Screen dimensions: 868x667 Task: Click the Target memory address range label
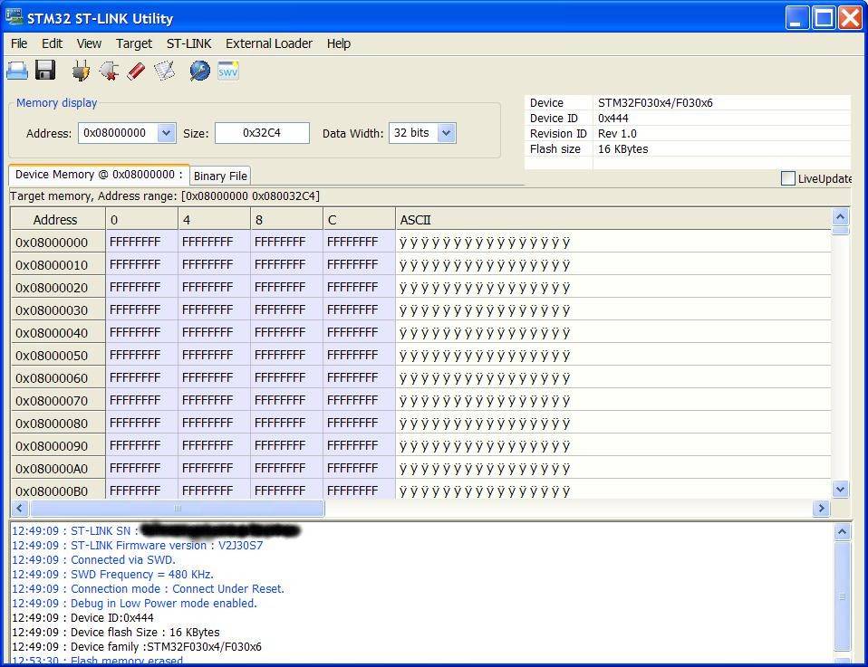pos(164,196)
